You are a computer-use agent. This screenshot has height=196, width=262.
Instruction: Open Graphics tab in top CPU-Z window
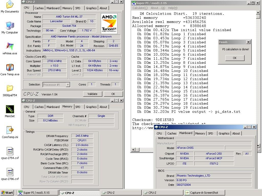(91, 8)
